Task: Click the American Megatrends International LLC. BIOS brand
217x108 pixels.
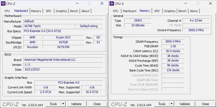Action: coord(63,60)
